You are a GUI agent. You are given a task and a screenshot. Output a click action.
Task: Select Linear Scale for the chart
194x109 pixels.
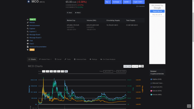(x=127, y=66)
